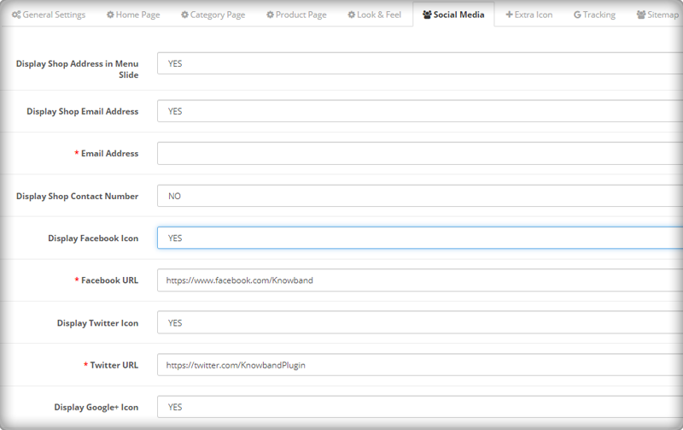Click the Twitter URL label
Image resolution: width=683 pixels, height=430 pixels.
pyautogui.click(x=114, y=365)
